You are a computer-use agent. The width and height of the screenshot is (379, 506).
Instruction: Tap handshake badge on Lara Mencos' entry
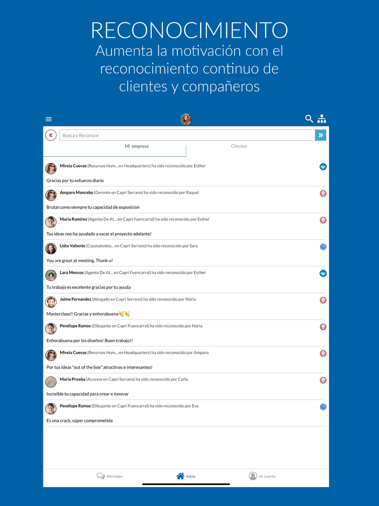(x=323, y=273)
